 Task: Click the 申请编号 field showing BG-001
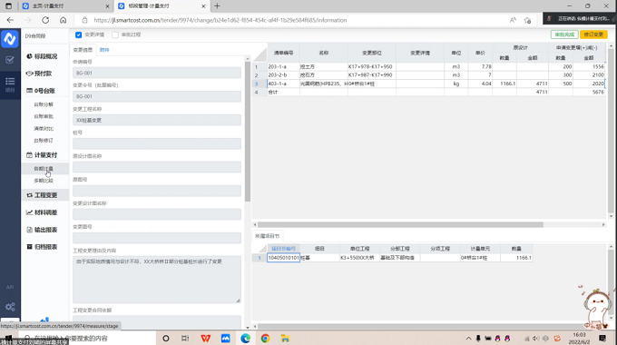tap(157, 73)
